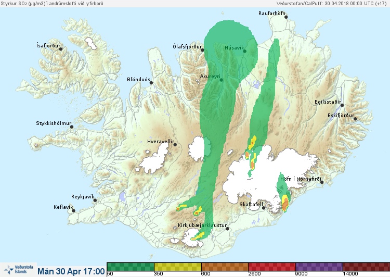
Task: Click the purple 9000 legend swatch
Action: tap(319, 267)
